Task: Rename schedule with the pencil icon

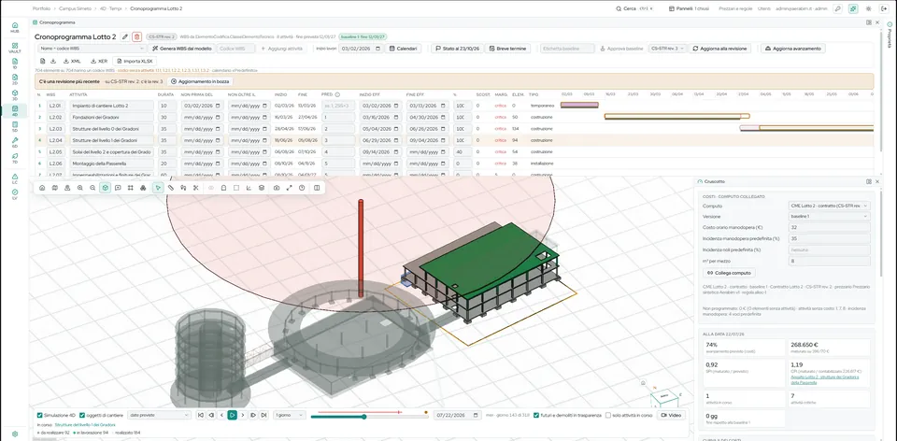Action: (x=125, y=36)
